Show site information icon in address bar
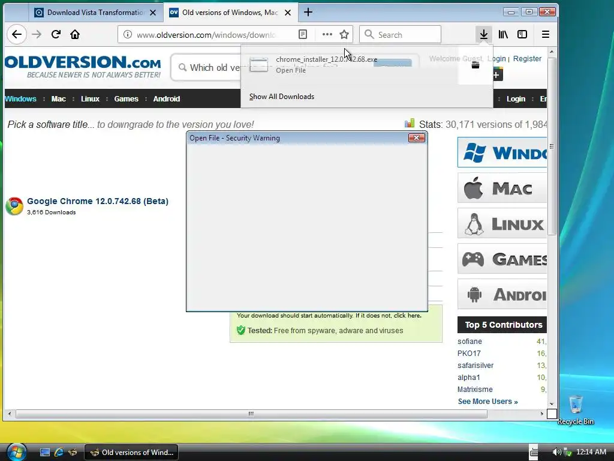The image size is (614, 461). click(128, 34)
